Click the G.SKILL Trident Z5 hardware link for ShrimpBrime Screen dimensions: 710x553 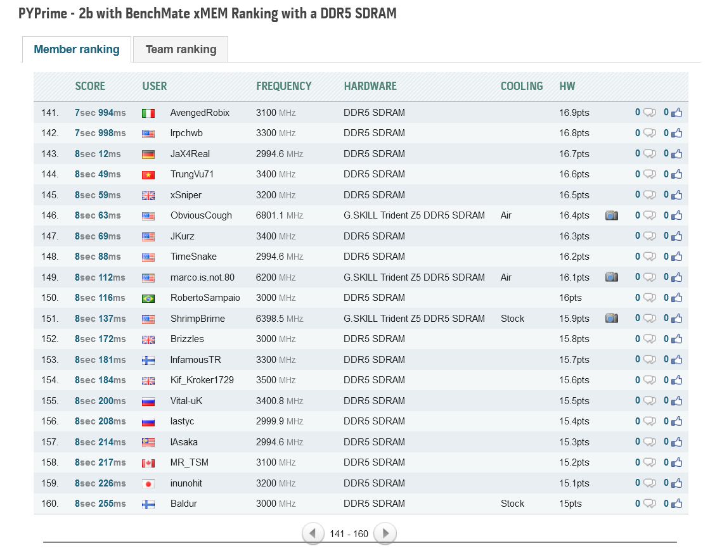pos(414,319)
